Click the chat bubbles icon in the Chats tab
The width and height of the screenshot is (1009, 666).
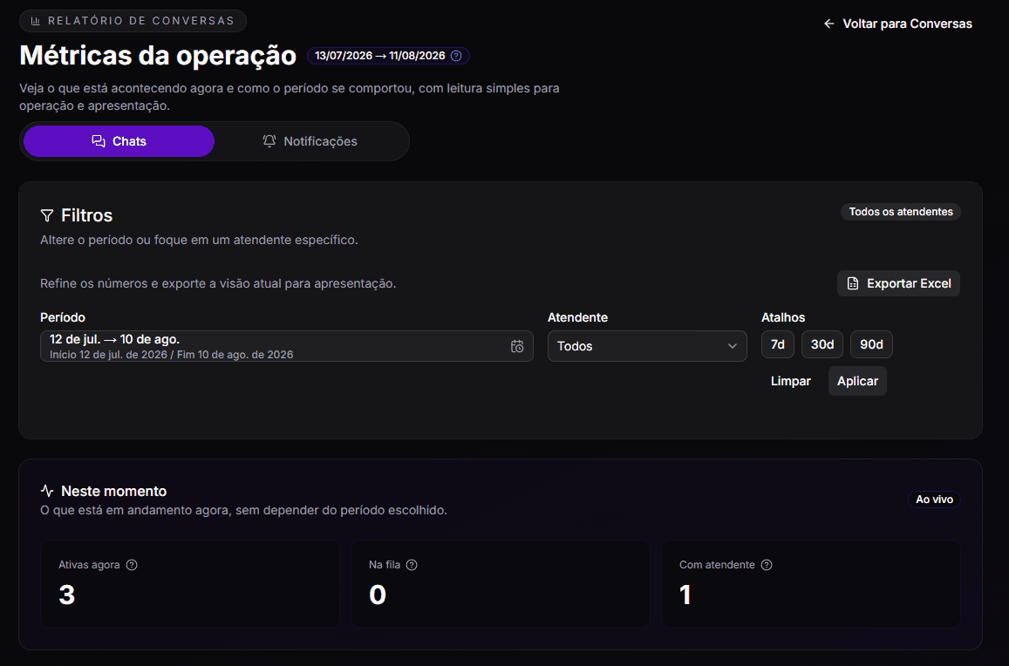99,141
